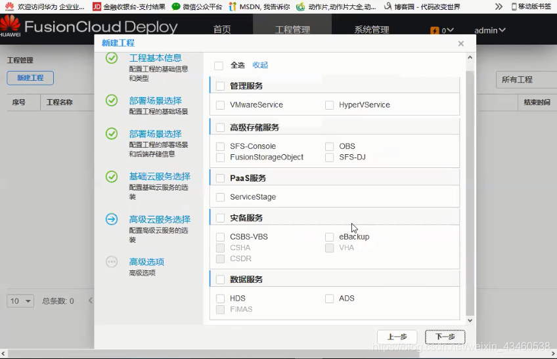The height and width of the screenshot is (359, 557).
Task: Click the pending step icon for 高级选项
Action: pos(112,262)
